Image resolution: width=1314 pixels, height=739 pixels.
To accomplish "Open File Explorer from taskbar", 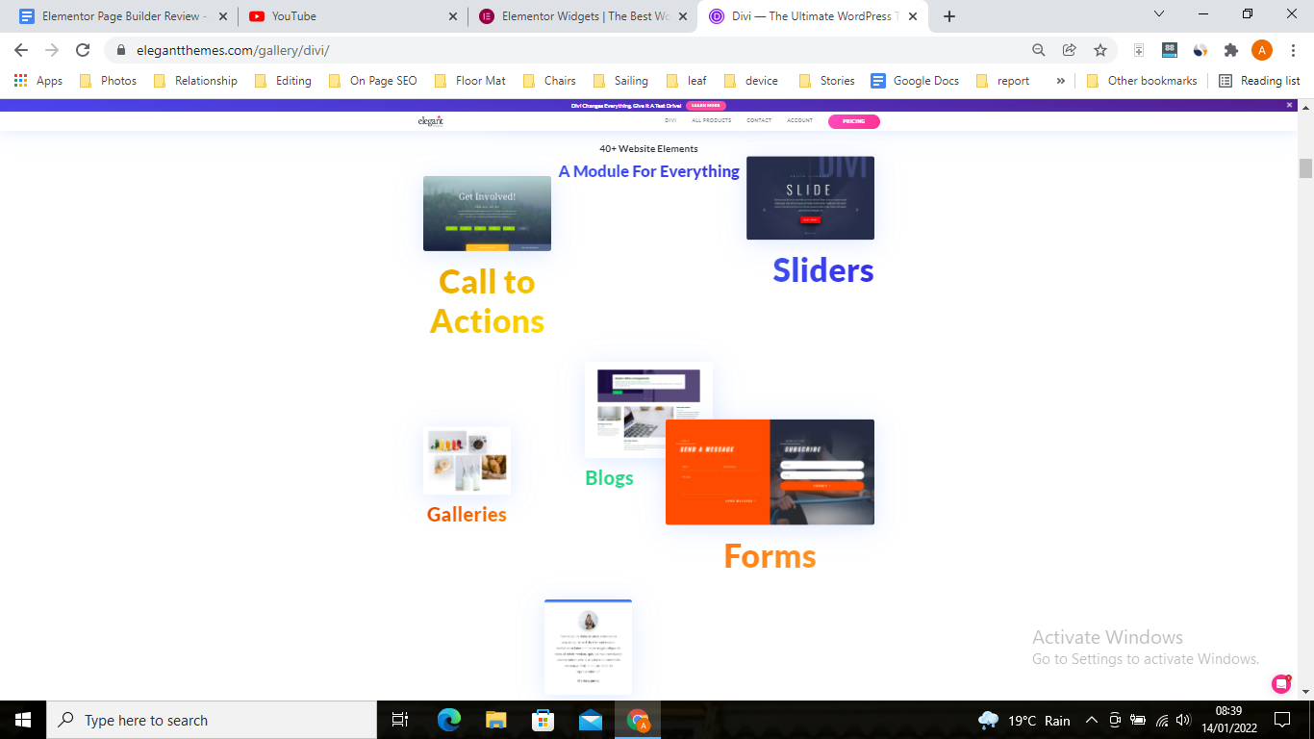I will point(495,720).
